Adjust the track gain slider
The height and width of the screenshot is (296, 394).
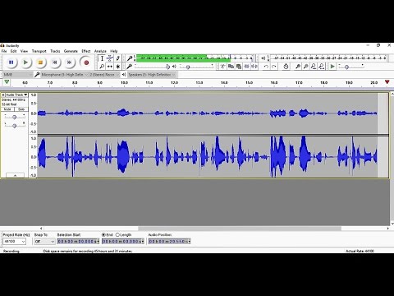(x=15, y=117)
